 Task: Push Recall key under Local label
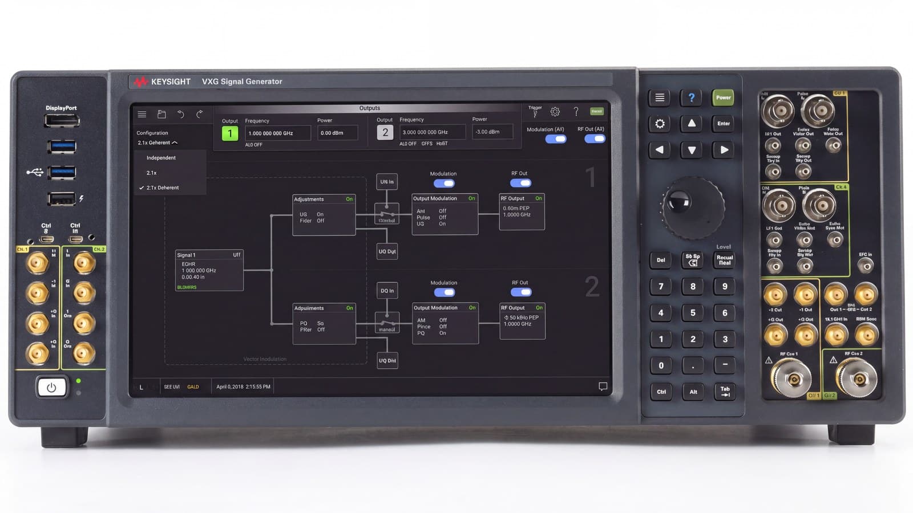tap(725, 260)
